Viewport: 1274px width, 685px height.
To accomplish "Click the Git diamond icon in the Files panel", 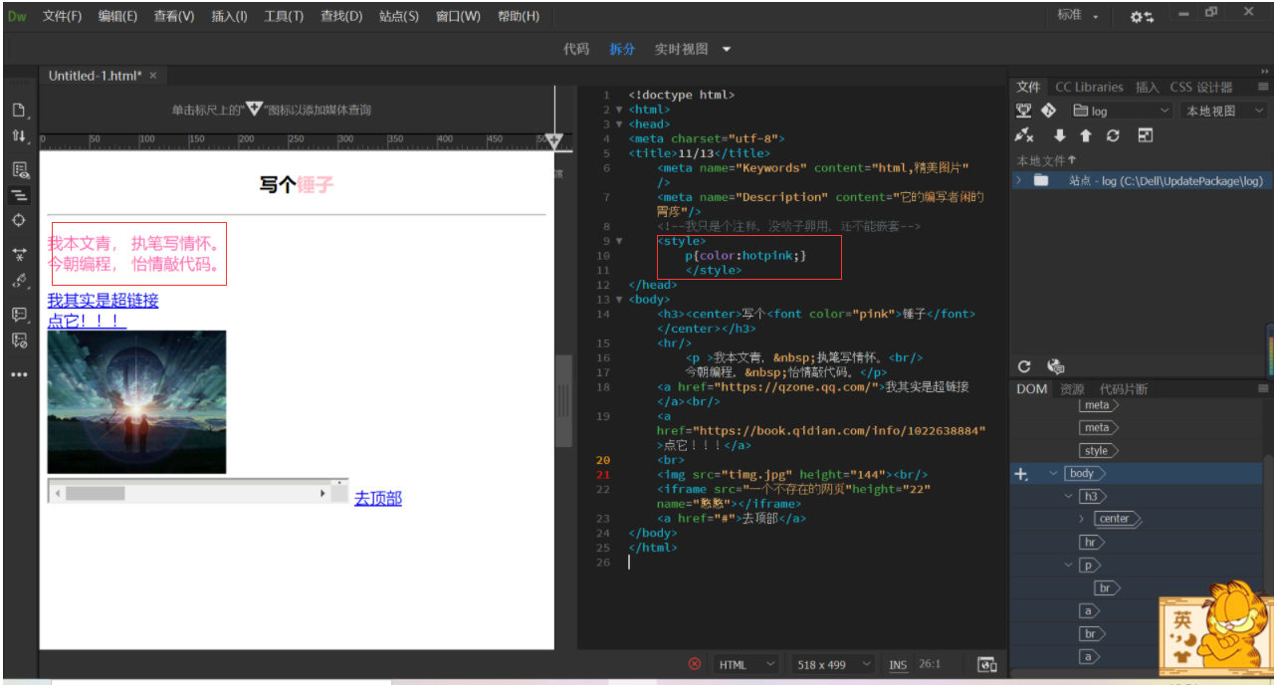I will [x=1048, y=111].
